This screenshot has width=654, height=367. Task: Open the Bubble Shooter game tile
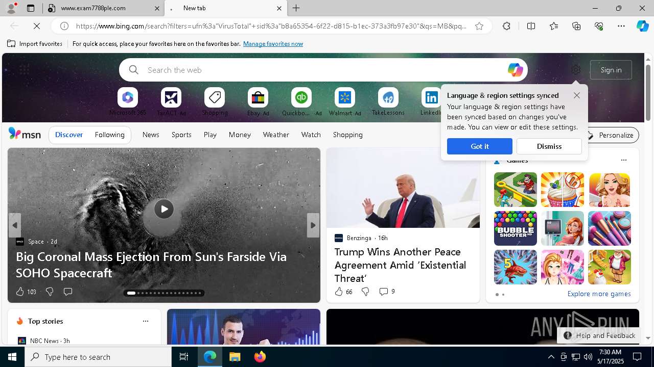515,228
